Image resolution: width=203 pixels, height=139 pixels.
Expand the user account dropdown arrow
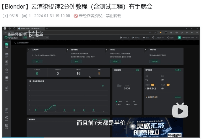click(197, 38)
